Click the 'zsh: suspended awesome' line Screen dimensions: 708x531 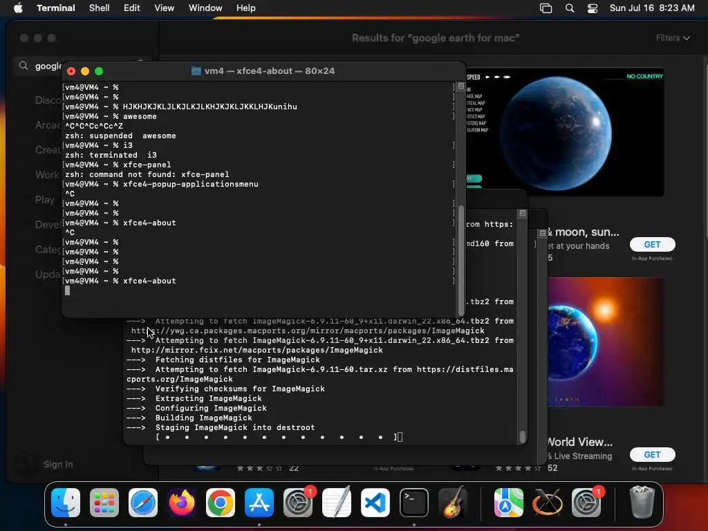120,136
